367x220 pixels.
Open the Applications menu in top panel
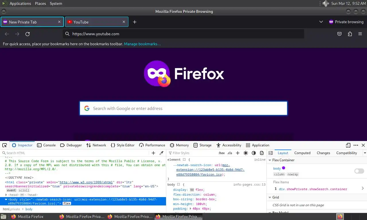tap(20, 3)
